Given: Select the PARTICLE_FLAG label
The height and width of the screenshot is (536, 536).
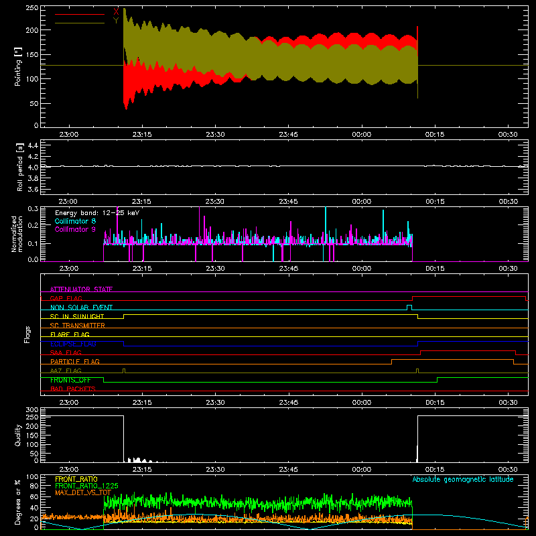Looking at the screenshot, I should (75, 361).
